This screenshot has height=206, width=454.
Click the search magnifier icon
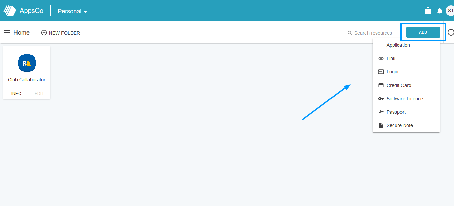(x=350, y=33)
